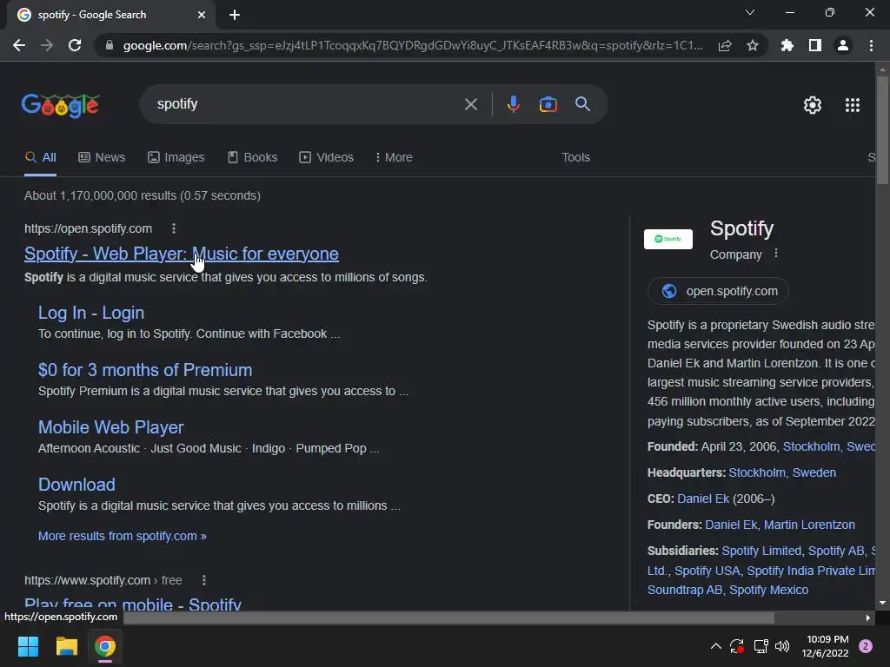The height and width of the screenshot is (667, 890).
Task: Open Windows Start menu
Action: point(28,646)
